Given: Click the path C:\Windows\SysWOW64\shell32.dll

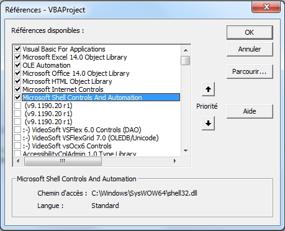Looking at the screenshot, I should (x=144, y=193).
